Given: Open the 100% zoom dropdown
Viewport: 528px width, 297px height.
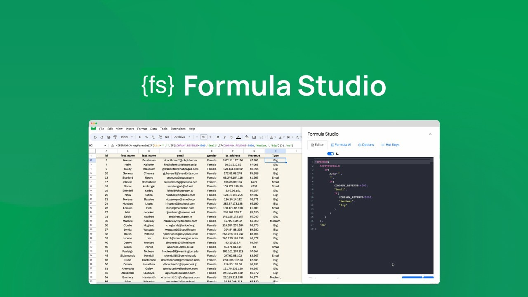Looking at the screenshot, I should [126, 137].
